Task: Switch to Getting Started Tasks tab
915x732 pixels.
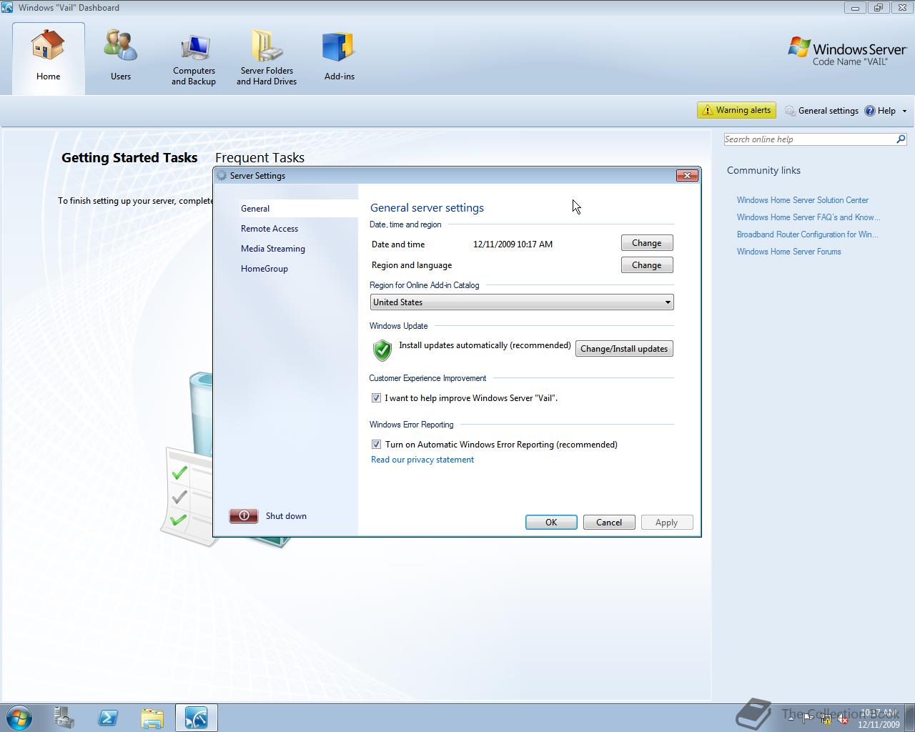Action: click(129, 157)
